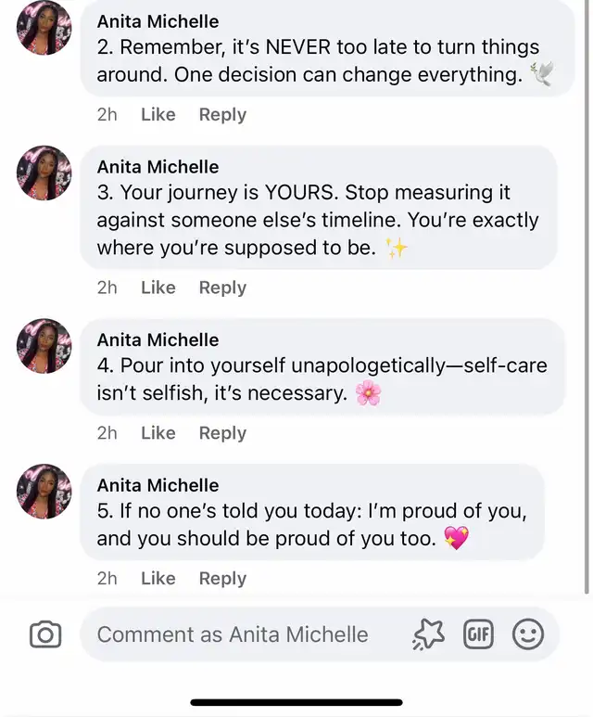Image resolution: width=593 pixels, height=717 pixels.
Task: Tap the Comment as Anita Michelle field
Action: click(233, 634)
